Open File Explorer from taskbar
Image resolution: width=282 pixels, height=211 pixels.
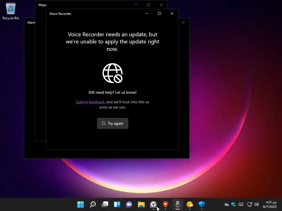pyautogui.click(x=141, y=204)
